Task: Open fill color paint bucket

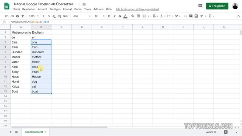Action: click(x=132, y=16)
